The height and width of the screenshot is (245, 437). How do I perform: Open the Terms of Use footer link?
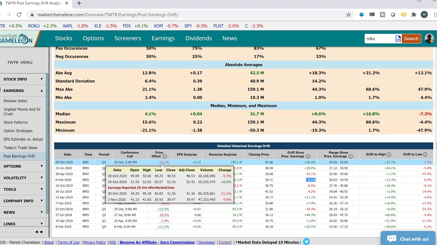tap(68, 242)
